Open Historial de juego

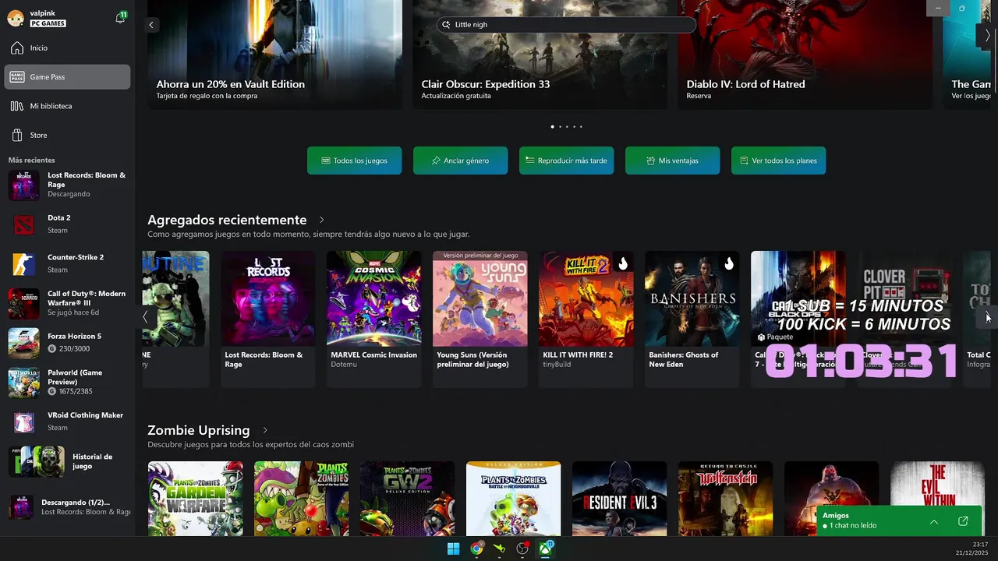[67, 461]
